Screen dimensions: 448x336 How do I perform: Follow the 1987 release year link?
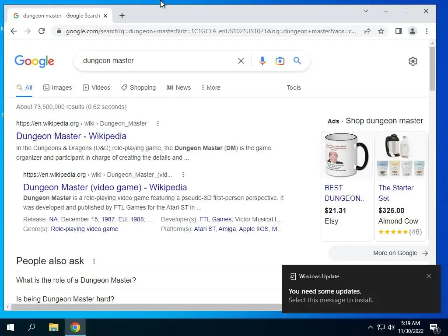coord(108,219)
